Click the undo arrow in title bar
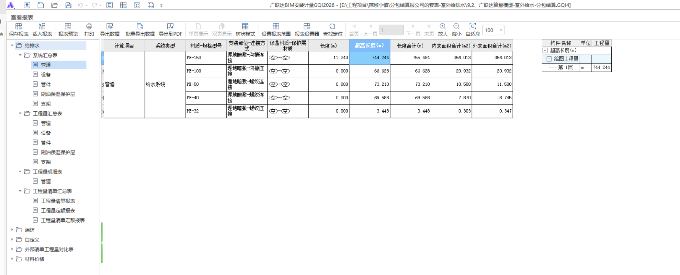This screenshot has width=680, height=275. click(x=80, y=5)
